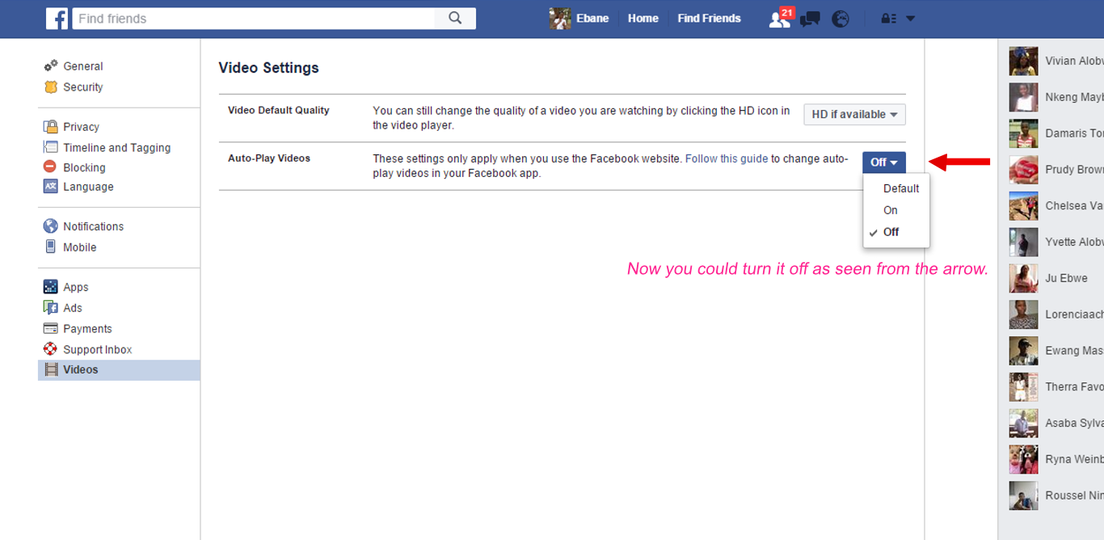The width and height of the screenshot is (1104, 540).
Task: Click the Language icon in sidebar
Action: 51,187
